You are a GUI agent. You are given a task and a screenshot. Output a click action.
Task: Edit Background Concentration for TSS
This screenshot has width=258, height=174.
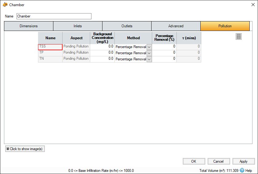[102, 47]
